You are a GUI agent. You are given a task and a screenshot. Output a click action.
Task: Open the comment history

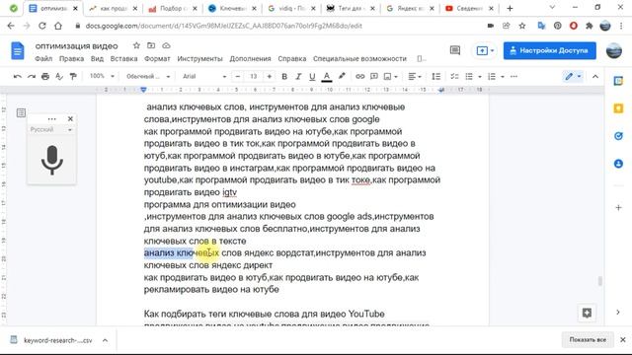click(455, 50)
